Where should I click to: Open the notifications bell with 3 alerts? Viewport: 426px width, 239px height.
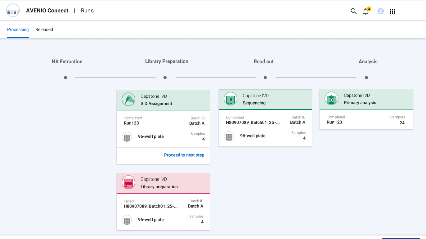coord(365,11)
